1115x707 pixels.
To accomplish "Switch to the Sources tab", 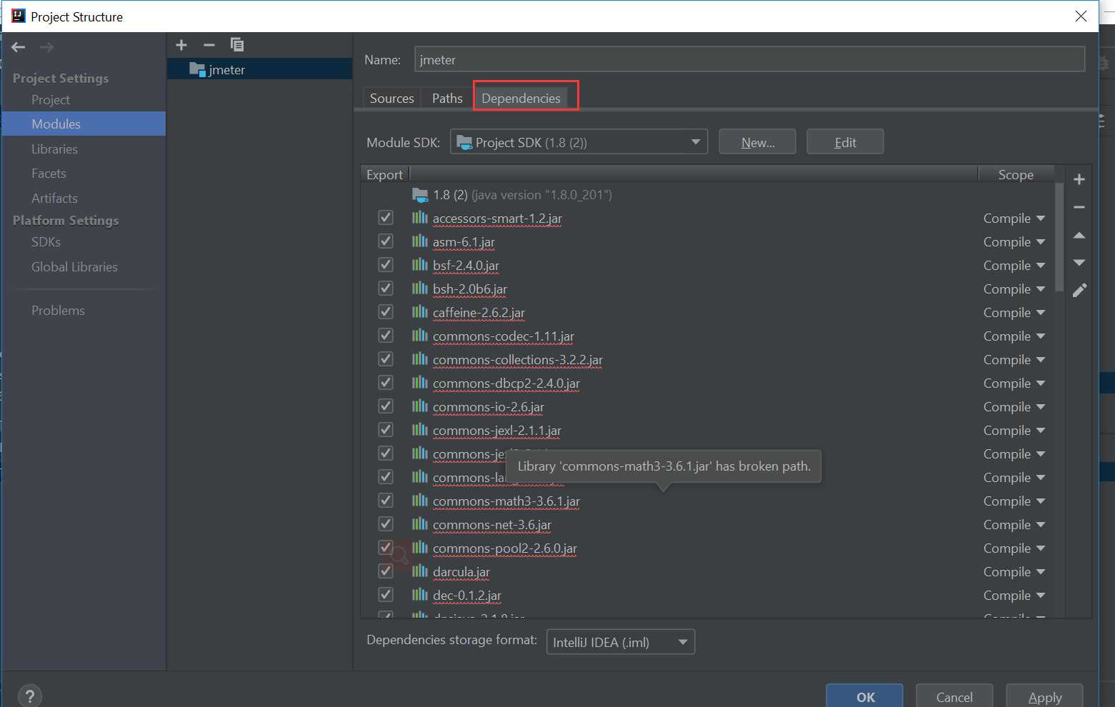I will [391, 98].
